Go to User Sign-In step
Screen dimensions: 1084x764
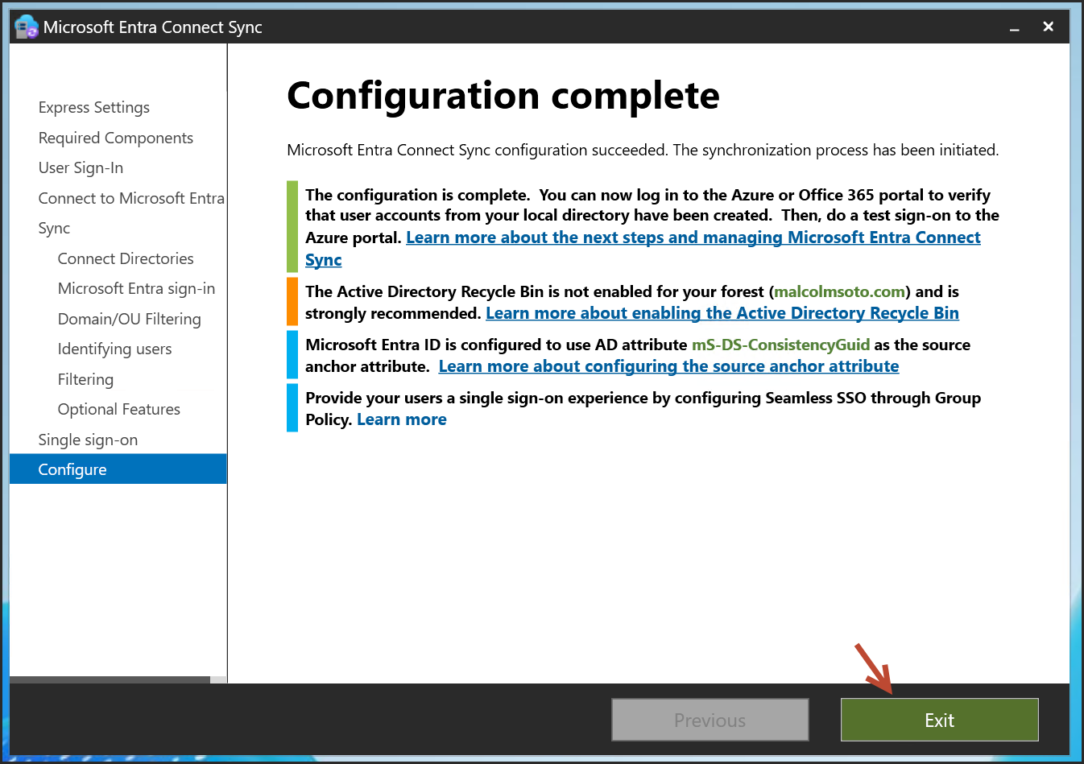click(x=81, y=168)
